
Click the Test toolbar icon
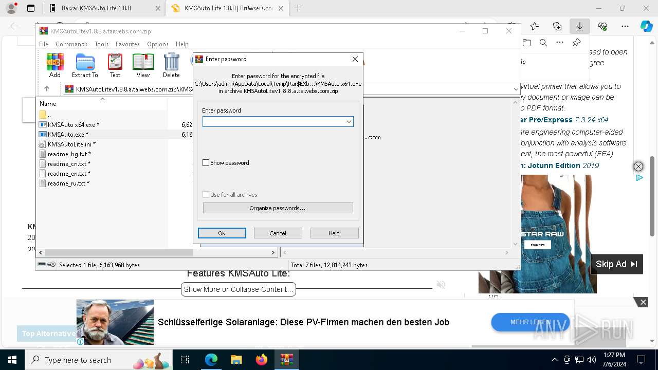[x=115, y=65]
